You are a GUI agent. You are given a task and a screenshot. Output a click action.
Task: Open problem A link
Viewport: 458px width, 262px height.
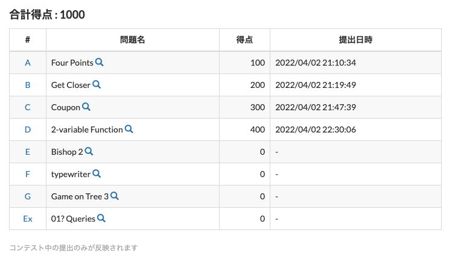pos(28,63)
